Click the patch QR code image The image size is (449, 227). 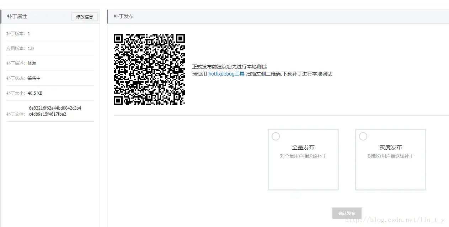(x=149, y=70)
